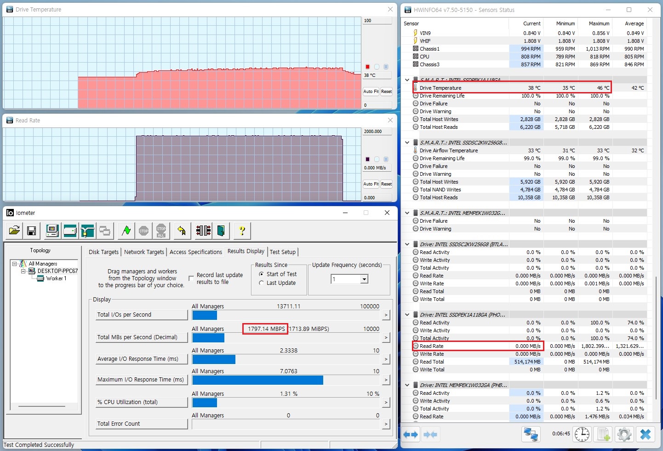Image resolution: width=663 pixels, height=451 pixels.
Task: Add new network worker icon in Iometer
Action: [x=87, y=231]
